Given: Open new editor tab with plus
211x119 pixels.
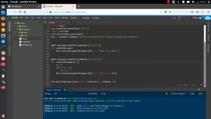Looking at the screenshot, I should 73,22.
